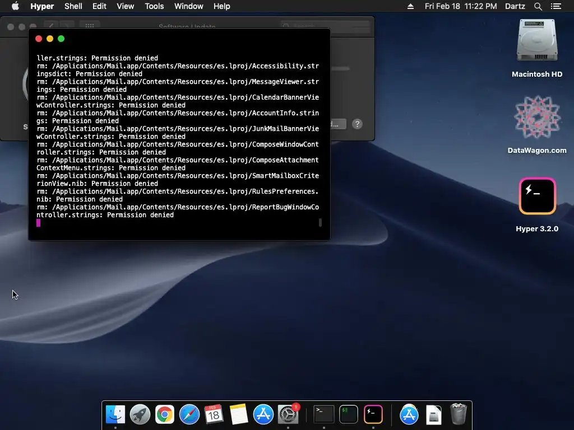Launch Launchpad rocket icon in Dock
The image size is (574, 430).
pyautogui.click(x=140, y=415)
